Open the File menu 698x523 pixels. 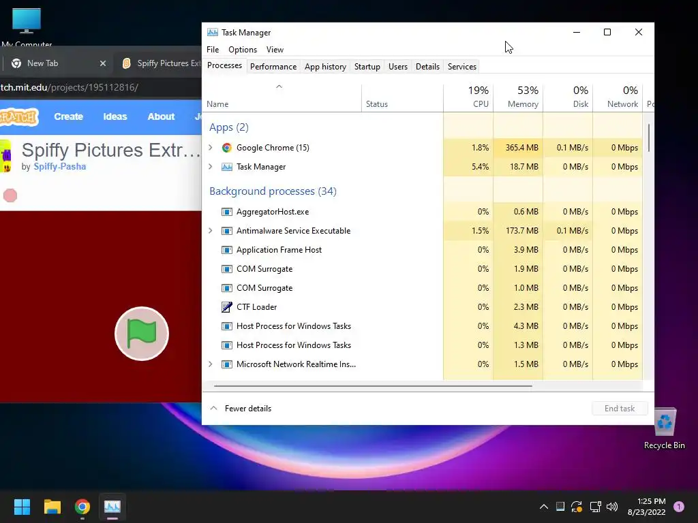[213, 49]
